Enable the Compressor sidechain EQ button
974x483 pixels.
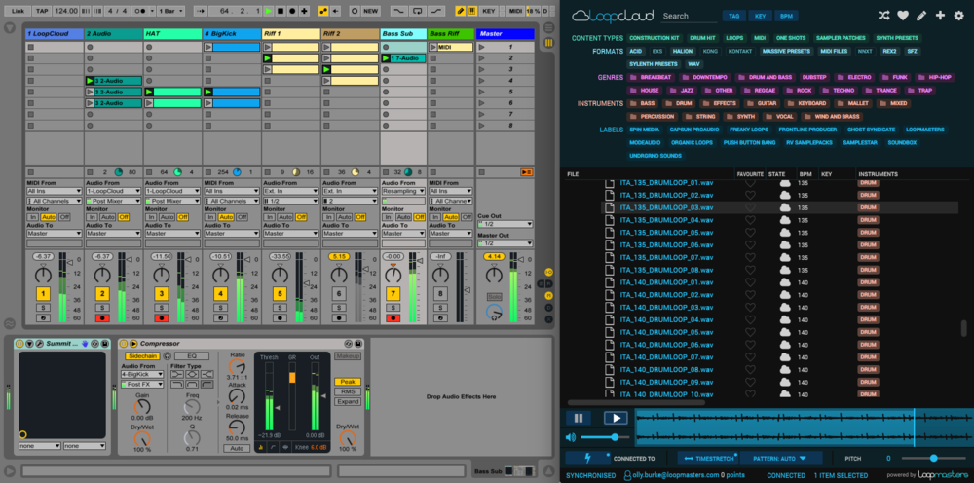pos(191,356)
